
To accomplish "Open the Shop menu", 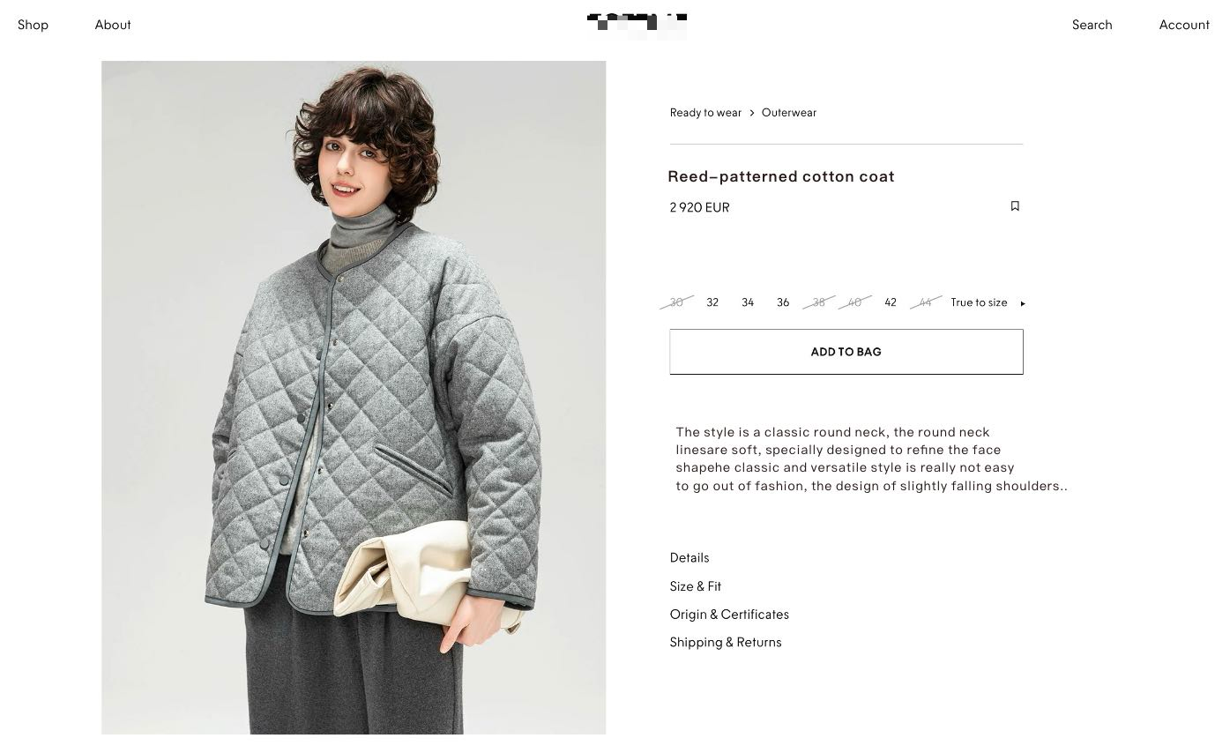I will pos(33,25).
